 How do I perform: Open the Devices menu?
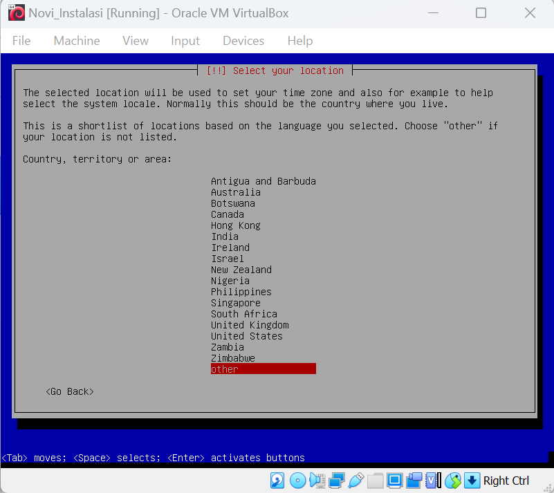click(x=243, y=41)
